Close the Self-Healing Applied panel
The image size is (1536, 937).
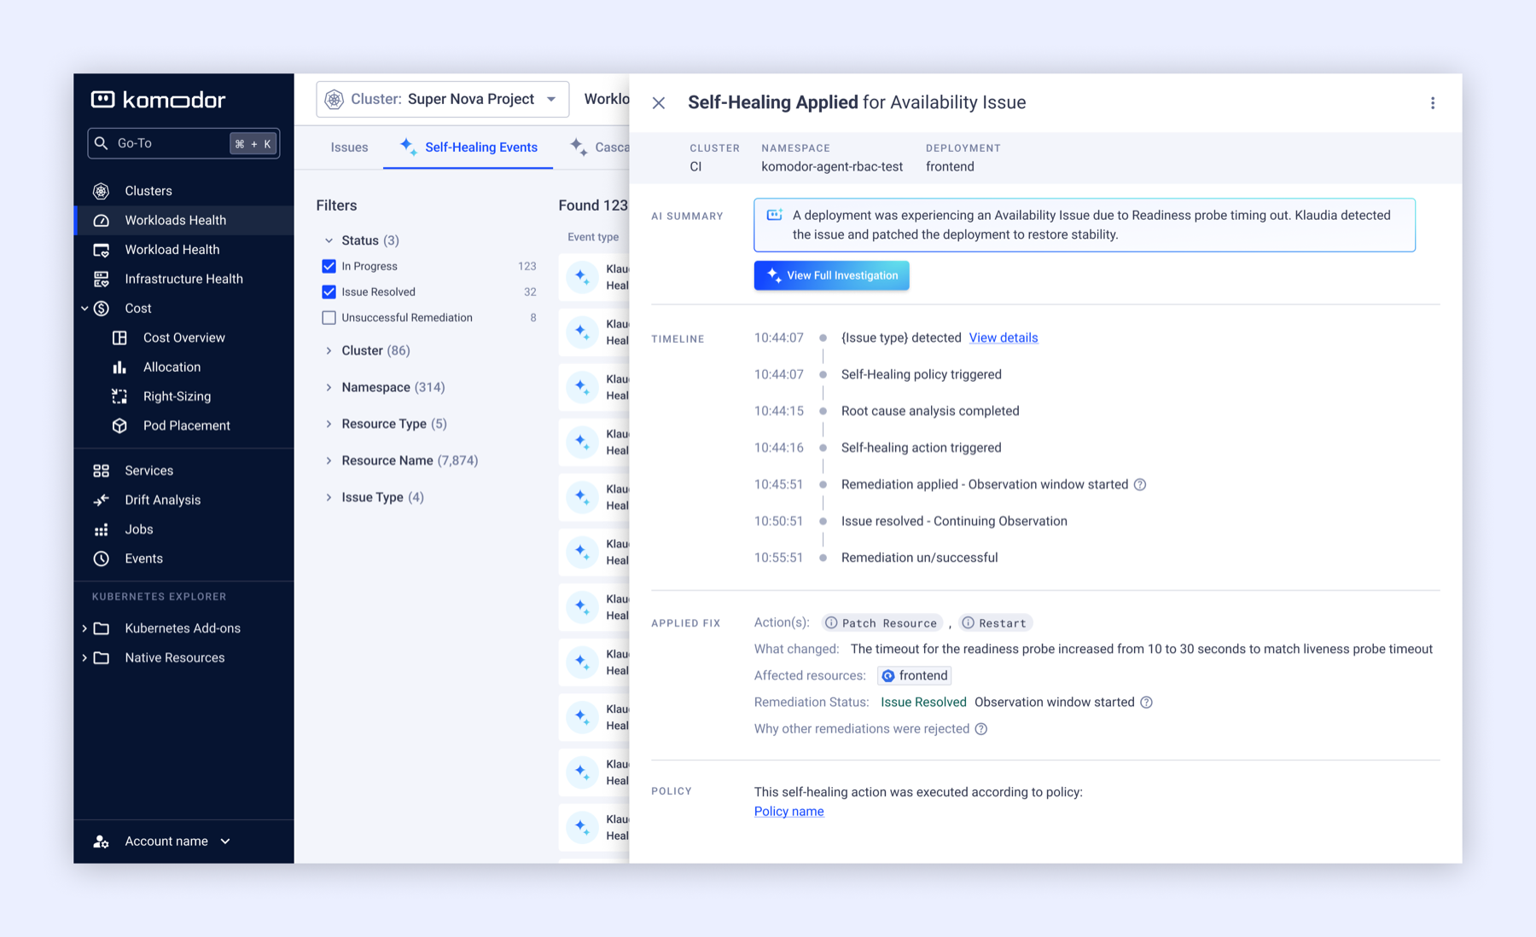pos(659,103)
